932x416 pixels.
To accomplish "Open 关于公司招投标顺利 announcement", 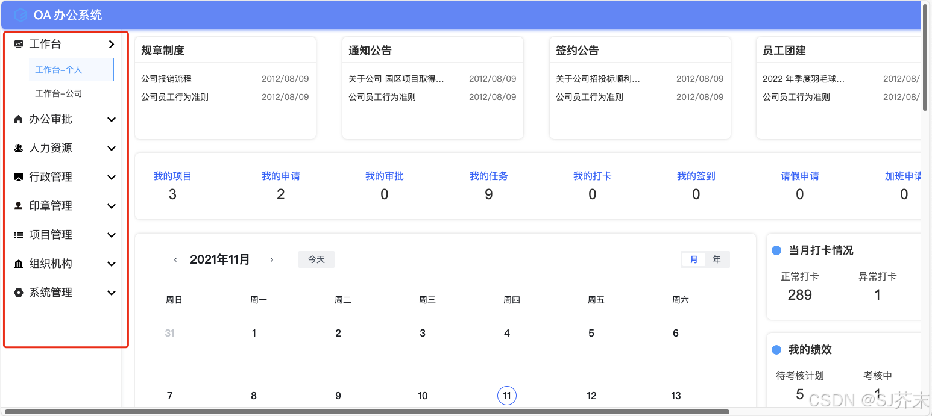I will [598, 79].
